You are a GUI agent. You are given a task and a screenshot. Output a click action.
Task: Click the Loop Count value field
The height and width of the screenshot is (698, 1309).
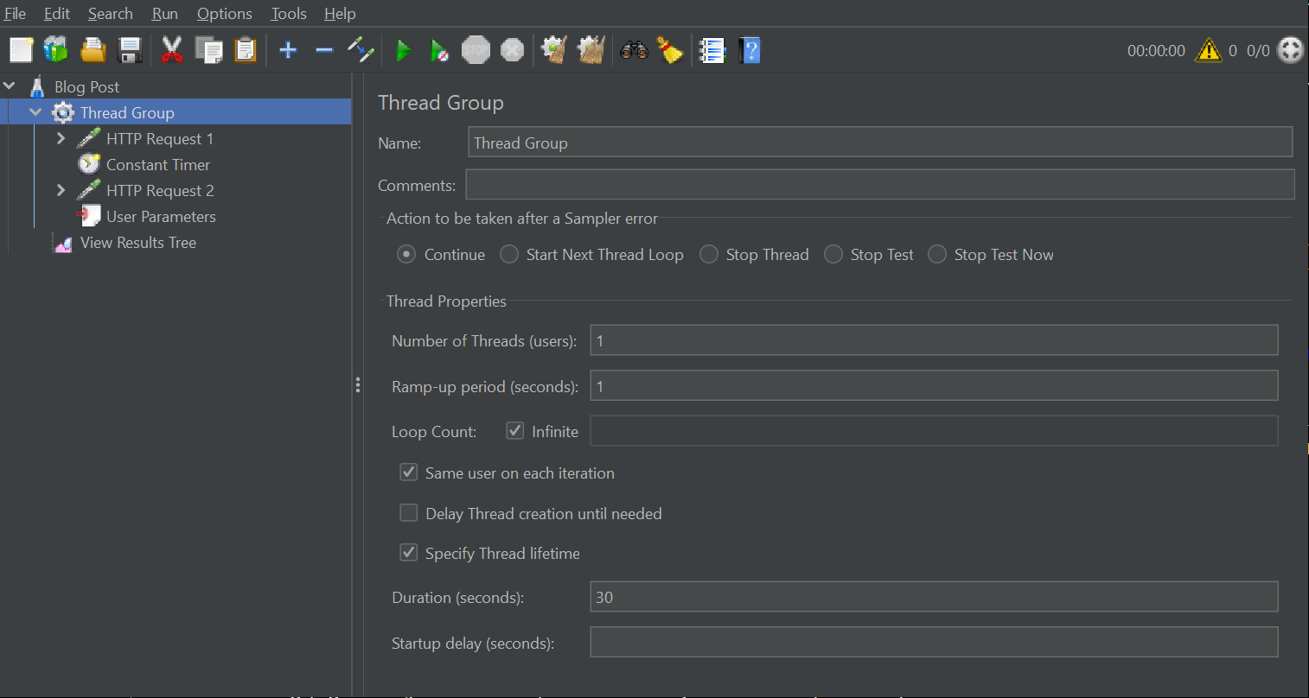pos(934,430)
